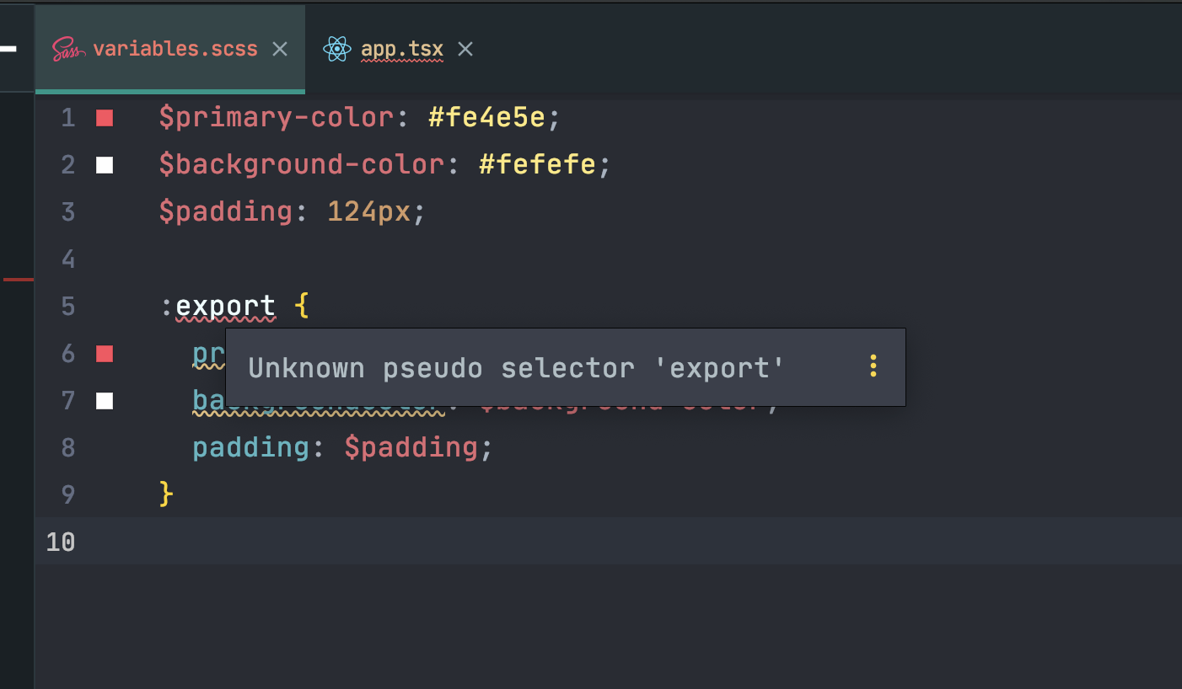Click the red color gutter square beside line 6

tap(104, 354)
